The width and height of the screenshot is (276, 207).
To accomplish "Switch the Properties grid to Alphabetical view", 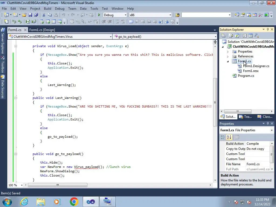I will (229, 137).
